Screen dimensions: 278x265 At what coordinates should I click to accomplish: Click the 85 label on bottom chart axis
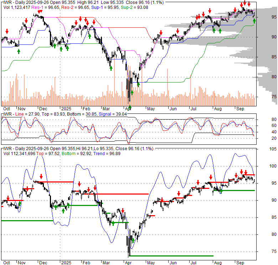pos(274,217)
